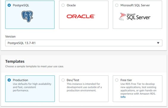Click the Dev/Test card description text
Screen dimensions: 168x108
[x=84, y=87]
